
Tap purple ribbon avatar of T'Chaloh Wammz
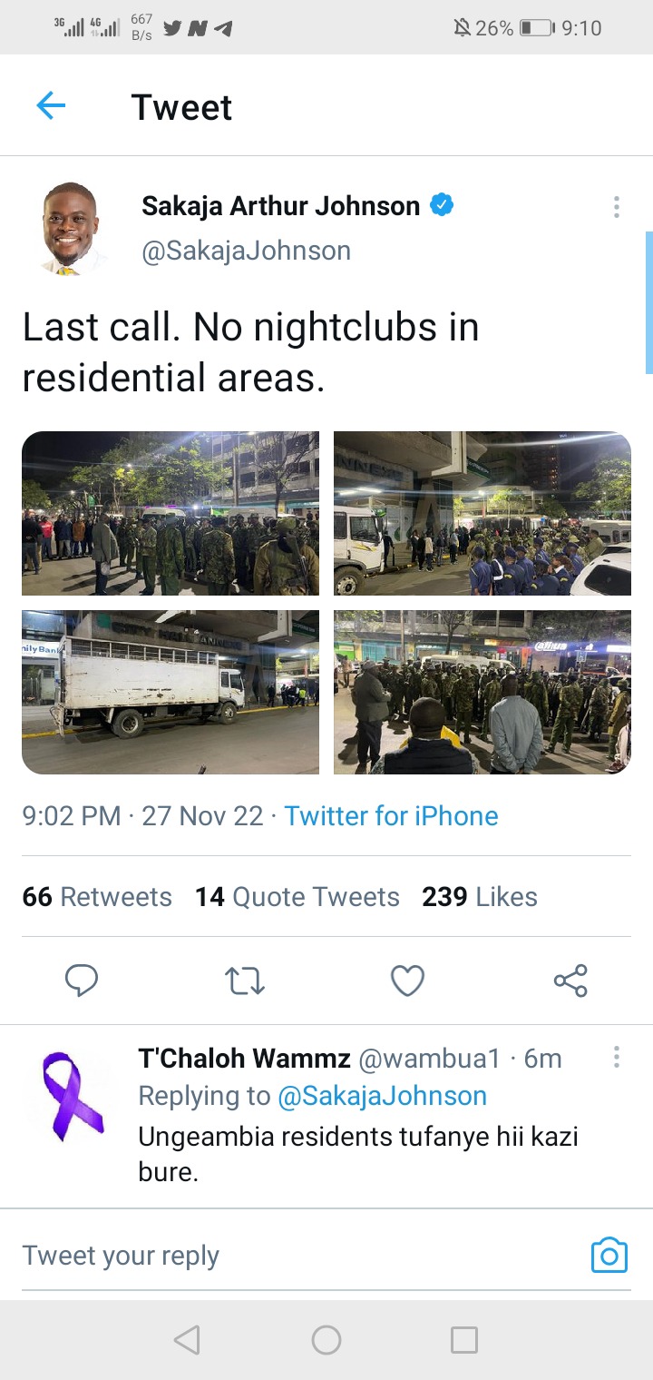pyautogui.click(x=73, y=1096)
